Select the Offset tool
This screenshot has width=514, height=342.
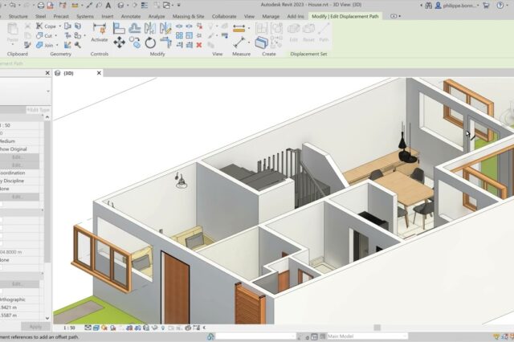[x=134, y=28]
